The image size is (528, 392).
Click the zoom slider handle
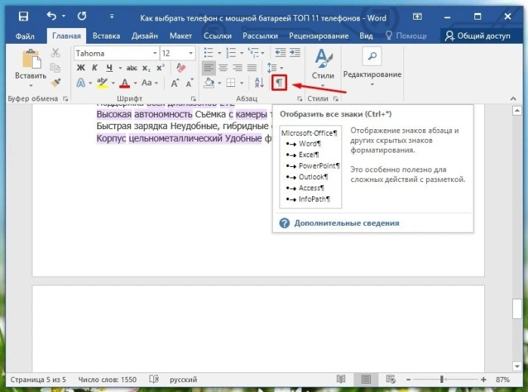coord(441,380)
